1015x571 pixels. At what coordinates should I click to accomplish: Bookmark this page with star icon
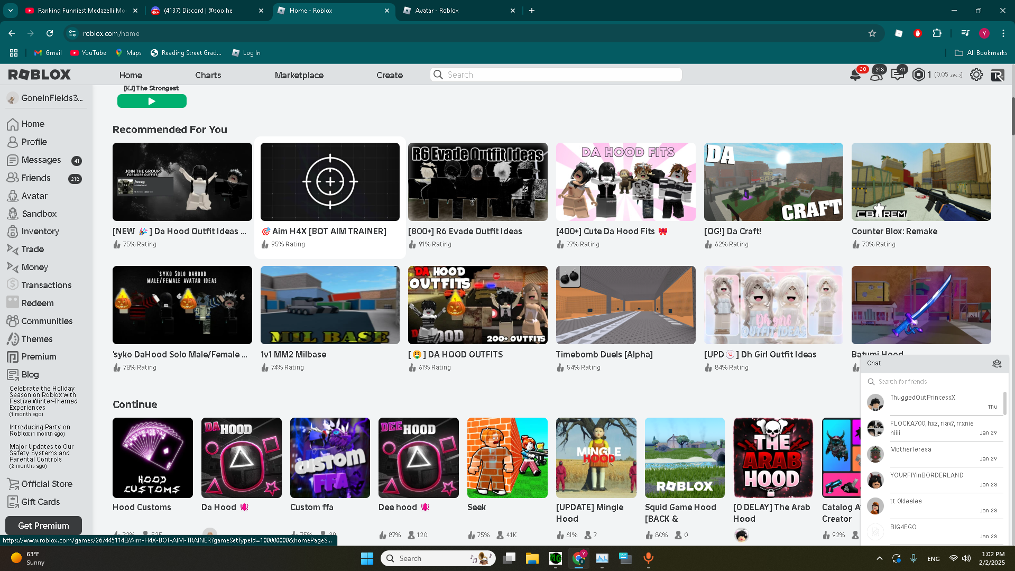872,33
